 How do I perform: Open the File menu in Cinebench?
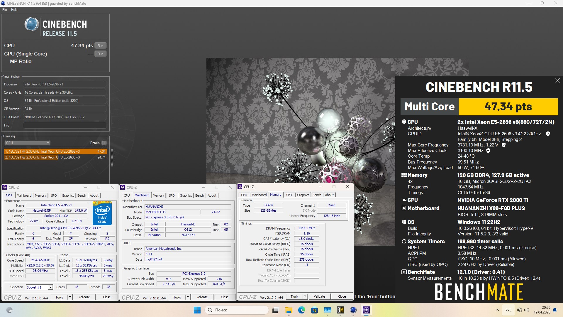[x=5, y=10]
